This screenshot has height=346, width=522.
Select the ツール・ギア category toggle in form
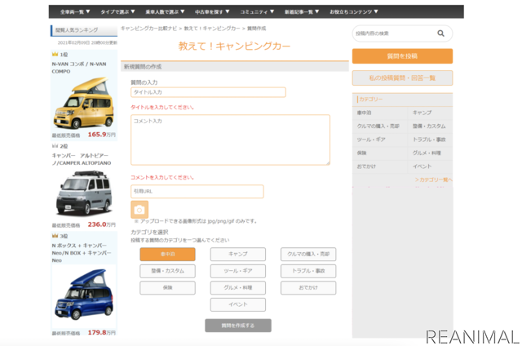[x=237, y=271]
